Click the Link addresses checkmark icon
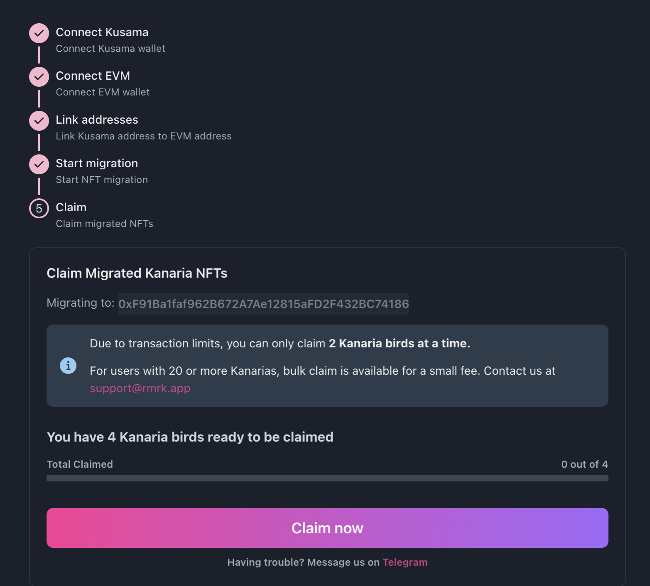Screen dimensions: 650x586 pyautogui.click(x=39, y=121)
